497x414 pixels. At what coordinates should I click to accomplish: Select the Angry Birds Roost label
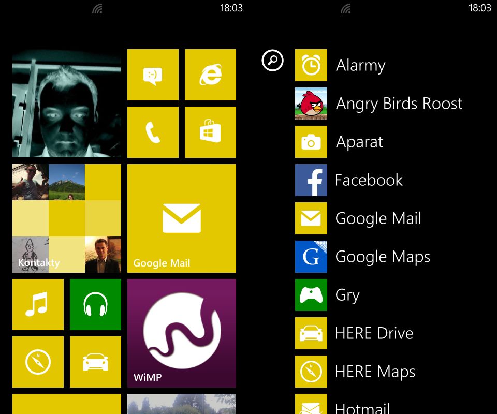[x=399, y=104]
